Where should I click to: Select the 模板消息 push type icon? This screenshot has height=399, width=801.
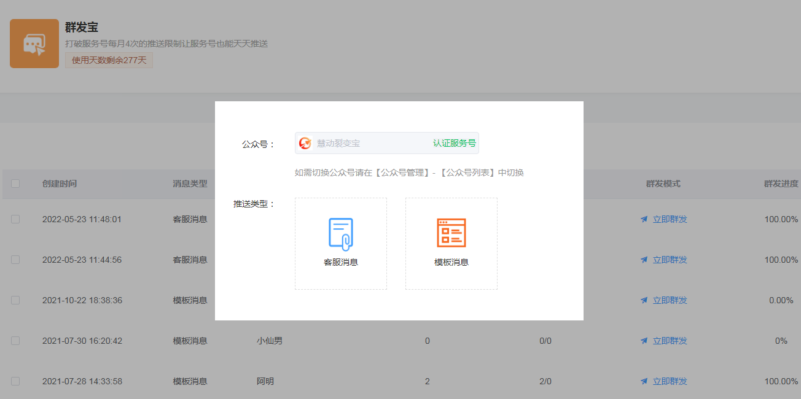tap(451, 233)
